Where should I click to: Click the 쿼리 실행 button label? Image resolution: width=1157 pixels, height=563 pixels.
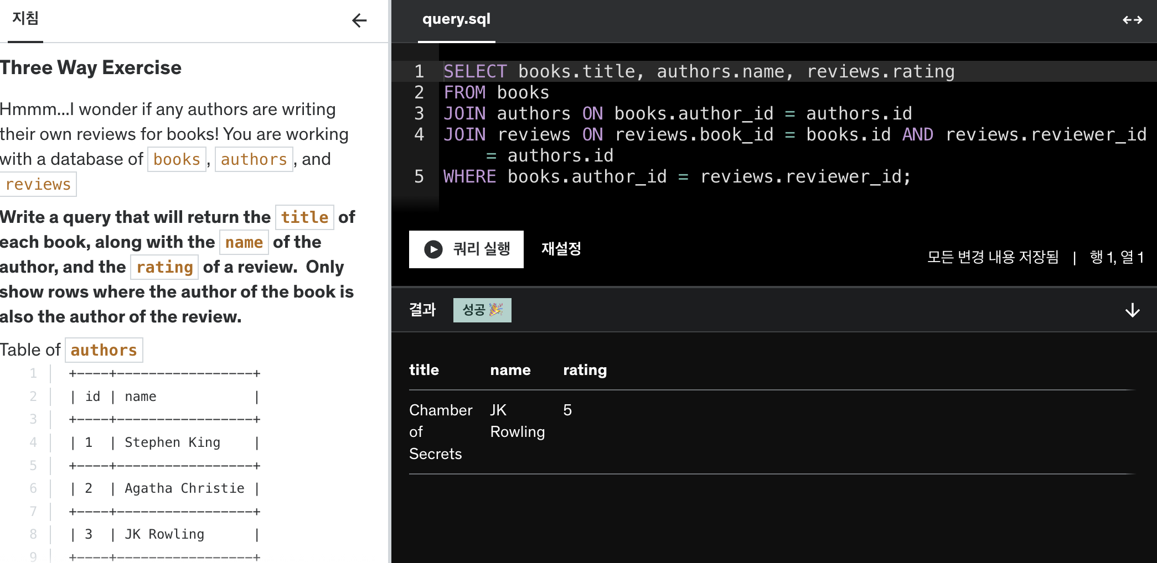[x=482, y=249]
